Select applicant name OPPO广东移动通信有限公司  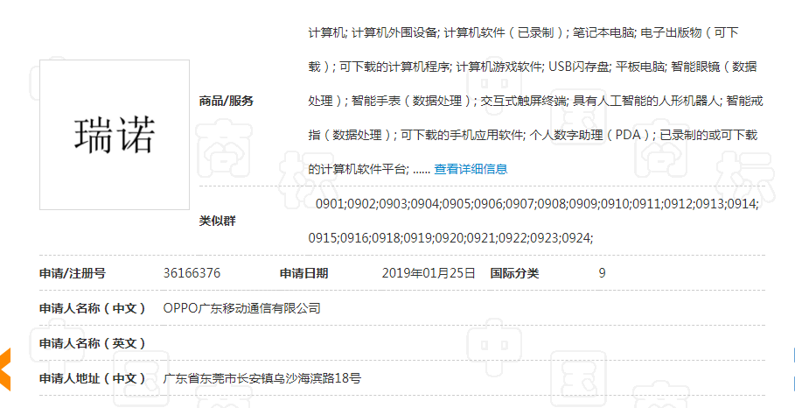pos(242,308)
